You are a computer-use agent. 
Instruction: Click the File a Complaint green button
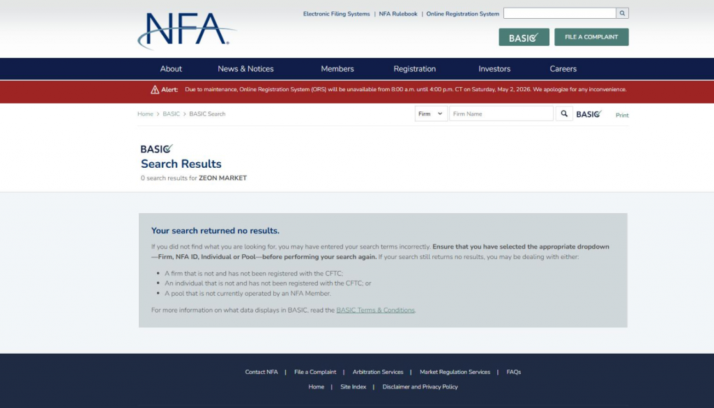click(591, 38)
